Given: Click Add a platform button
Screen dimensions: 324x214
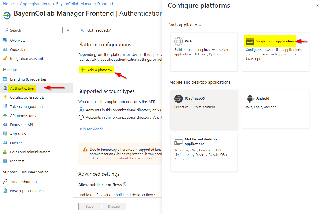Looking at the screenshot, I should (96, 70).
